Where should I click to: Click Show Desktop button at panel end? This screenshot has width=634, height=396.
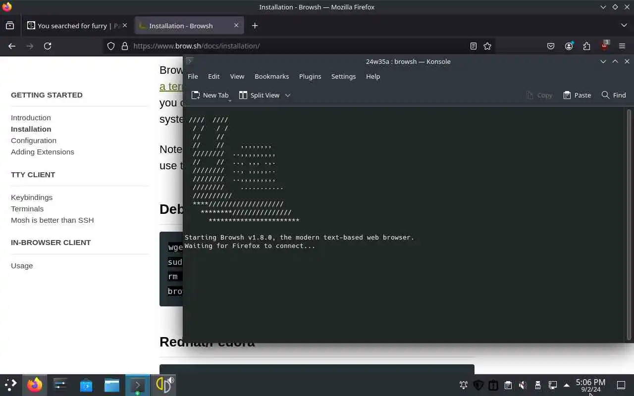pos(621,385)
